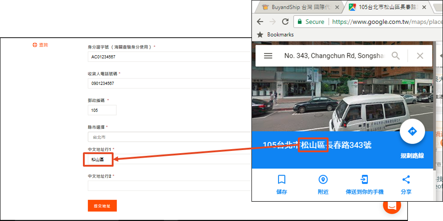This screenshot has width=443, height=221.
Task: Click the 分享 share icon
Action: pyautogui.click(x=406, y=180)
